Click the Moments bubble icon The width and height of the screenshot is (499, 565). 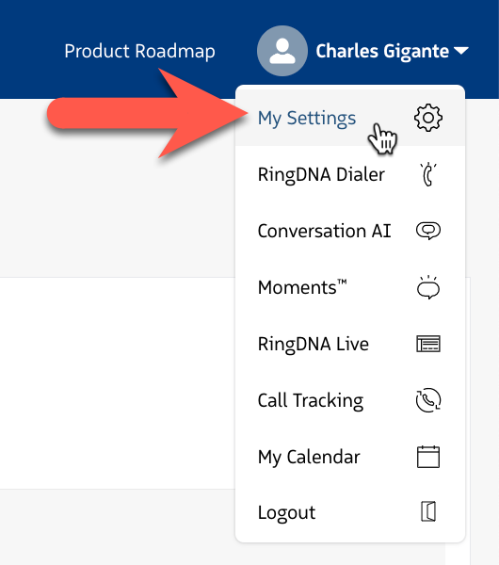428,287
